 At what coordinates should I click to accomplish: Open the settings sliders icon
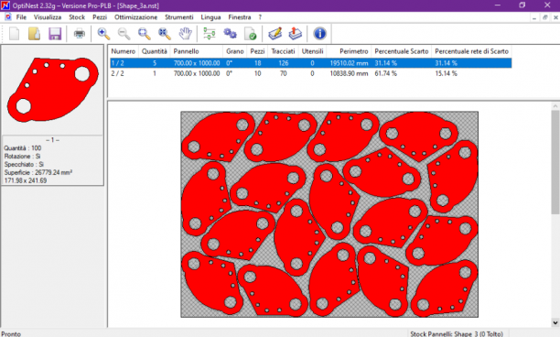pos(210,34)
